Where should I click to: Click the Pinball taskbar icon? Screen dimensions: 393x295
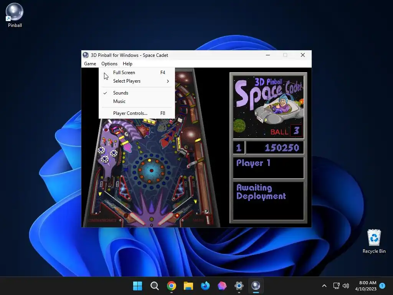tap(256, 286)
